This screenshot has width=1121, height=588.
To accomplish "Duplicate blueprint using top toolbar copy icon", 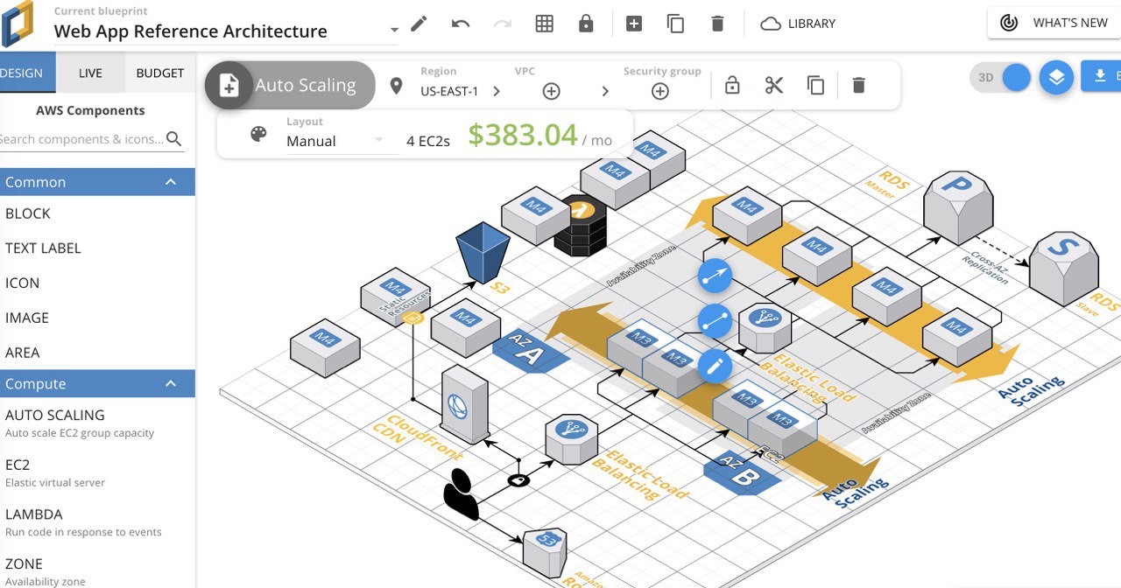I will [x=676, y=24].
